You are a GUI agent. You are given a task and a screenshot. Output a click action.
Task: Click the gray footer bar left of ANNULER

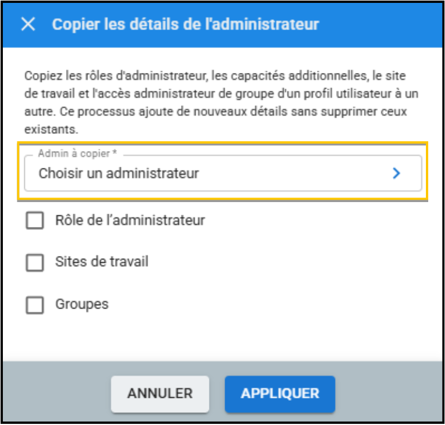[58, 393]
